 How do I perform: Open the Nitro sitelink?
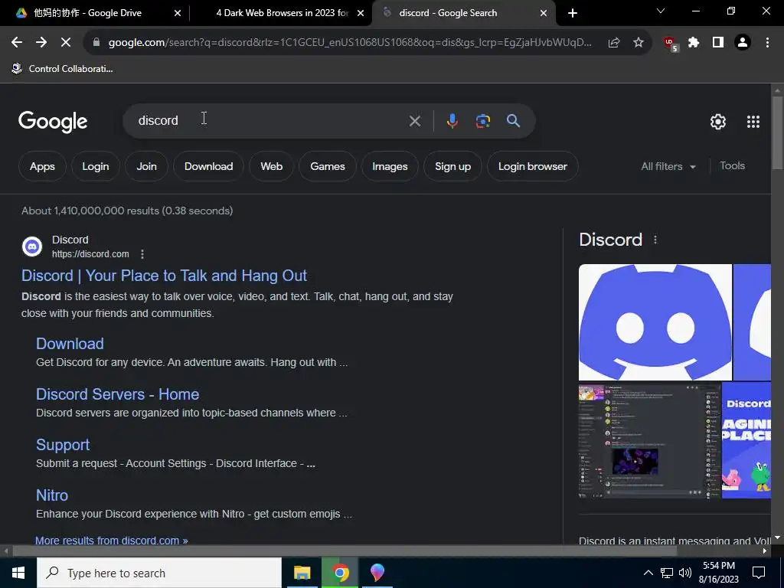52,495
